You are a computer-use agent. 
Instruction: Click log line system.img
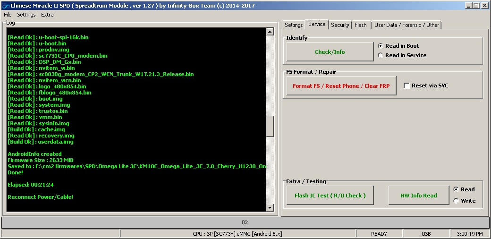pos(39,105)
